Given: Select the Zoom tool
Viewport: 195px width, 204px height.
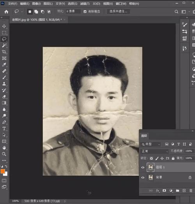Looking at the screenshot, I should pos(4,154).
